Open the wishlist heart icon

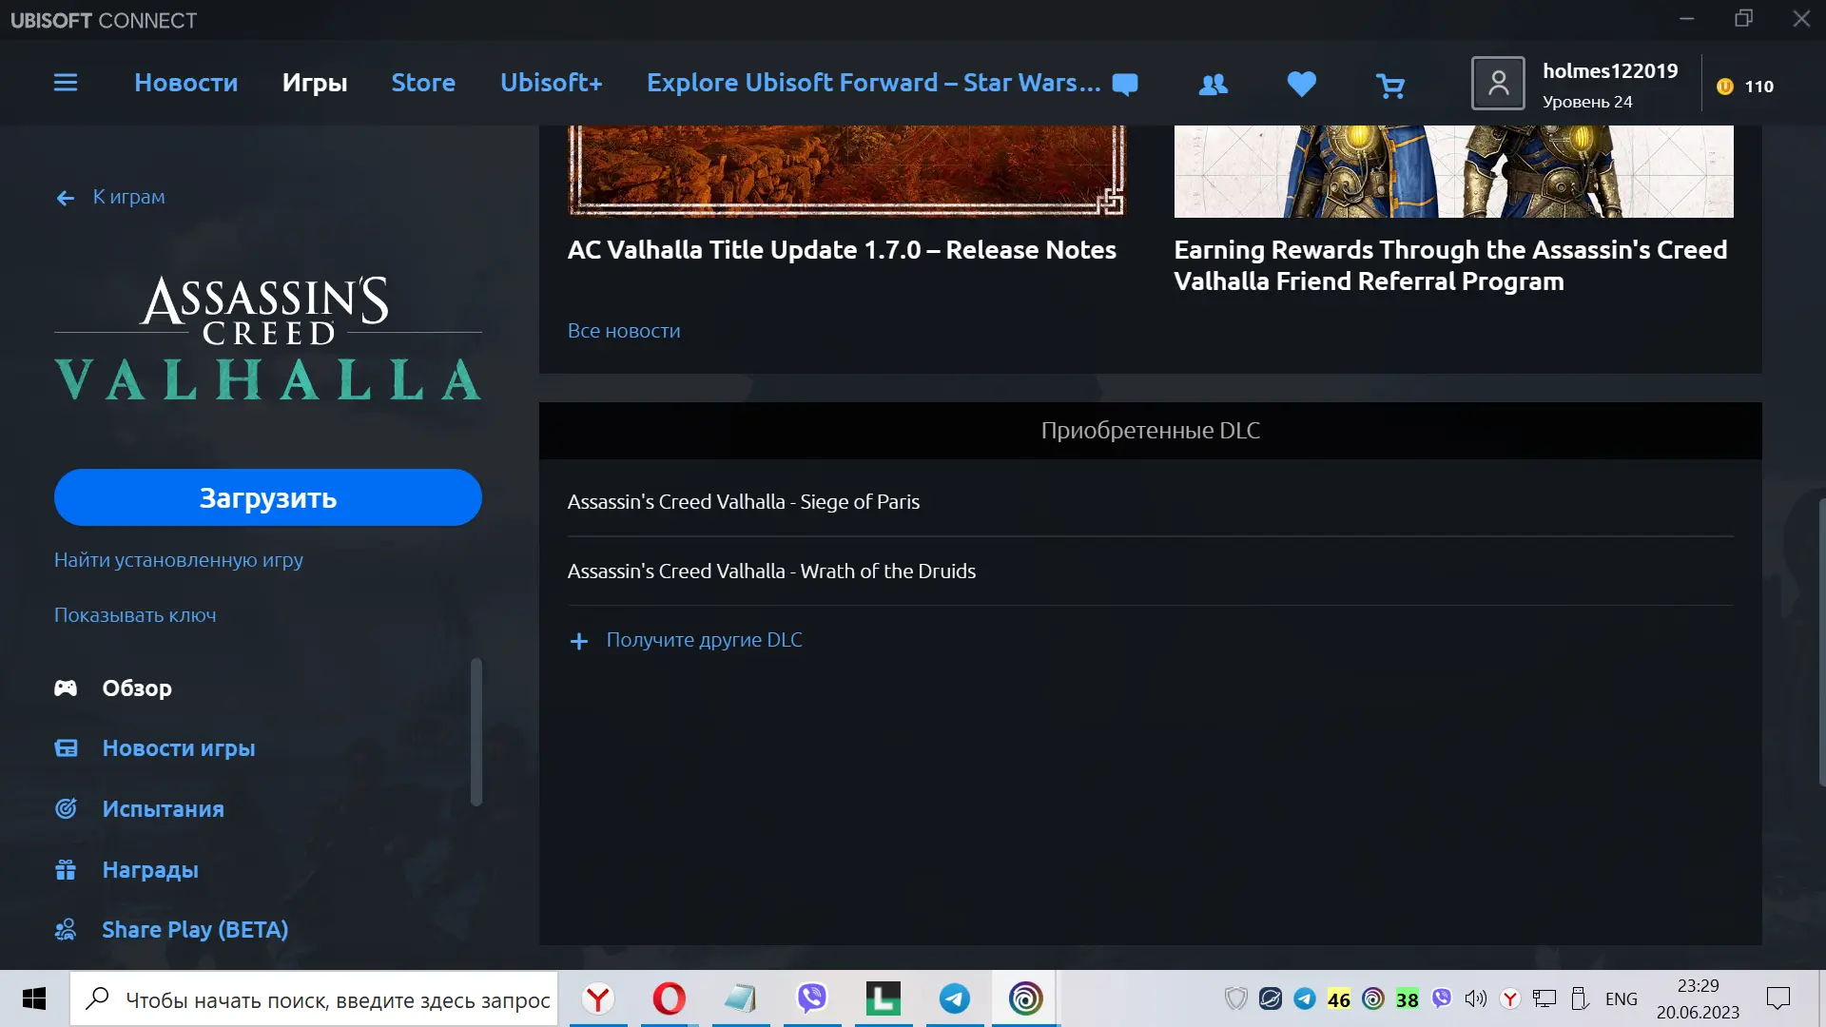1301,85
